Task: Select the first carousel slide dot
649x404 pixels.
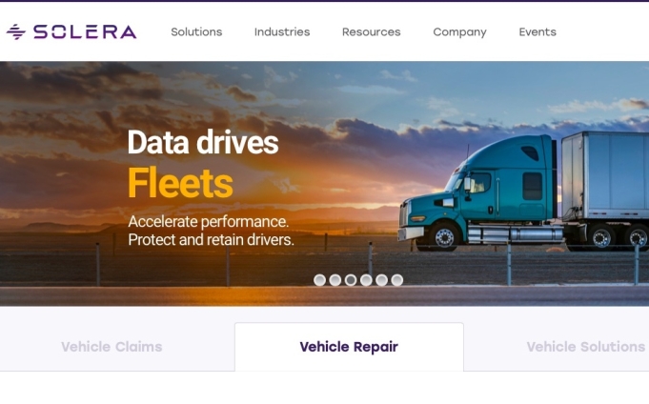Action: click(x=319, y=280)
